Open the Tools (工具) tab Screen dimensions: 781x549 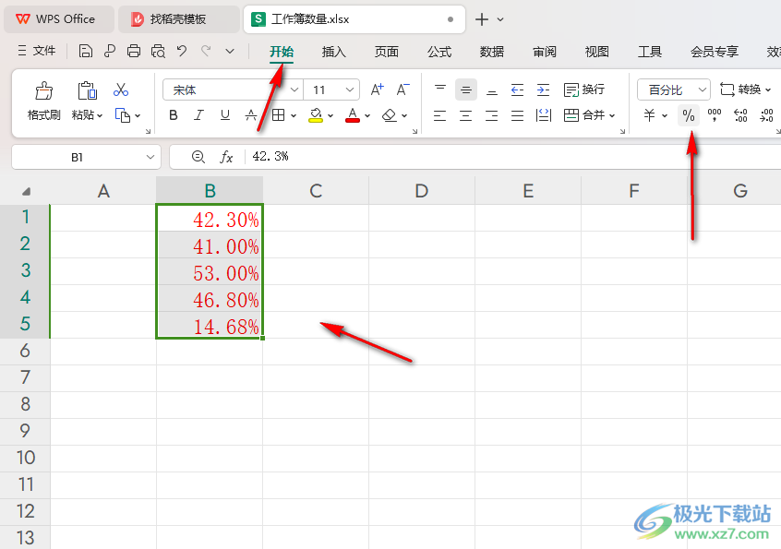pyautogui.click(x=650, y=52)
